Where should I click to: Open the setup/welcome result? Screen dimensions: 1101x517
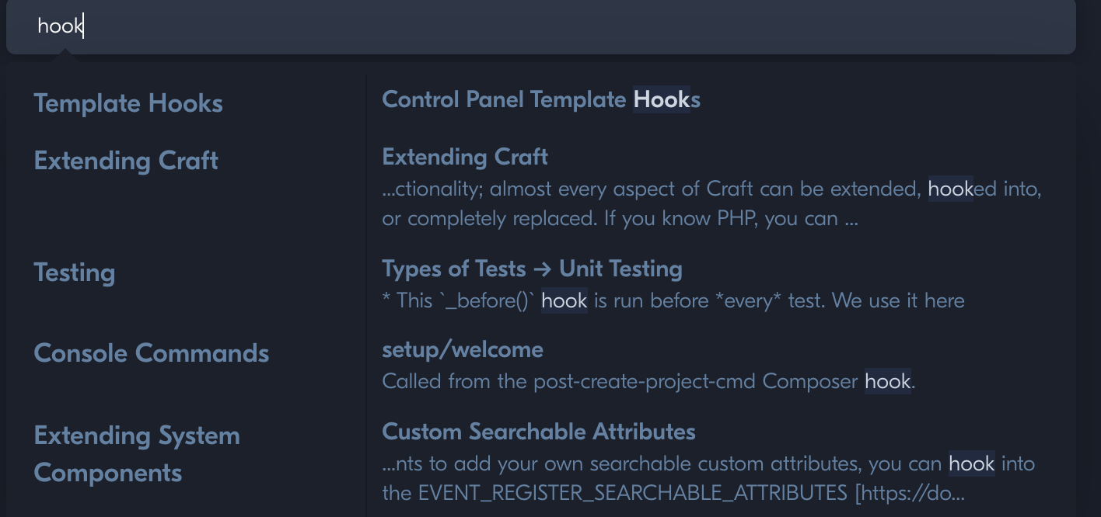(x=462, y=349)
